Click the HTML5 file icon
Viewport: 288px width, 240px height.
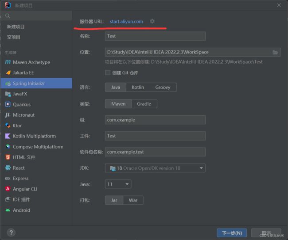pyautogui.click(x=8, y=157)
